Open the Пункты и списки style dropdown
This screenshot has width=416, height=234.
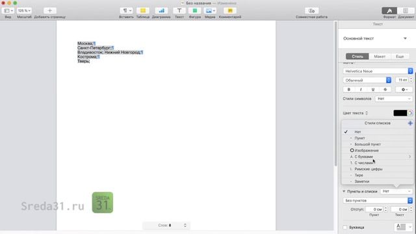point(396,191)
